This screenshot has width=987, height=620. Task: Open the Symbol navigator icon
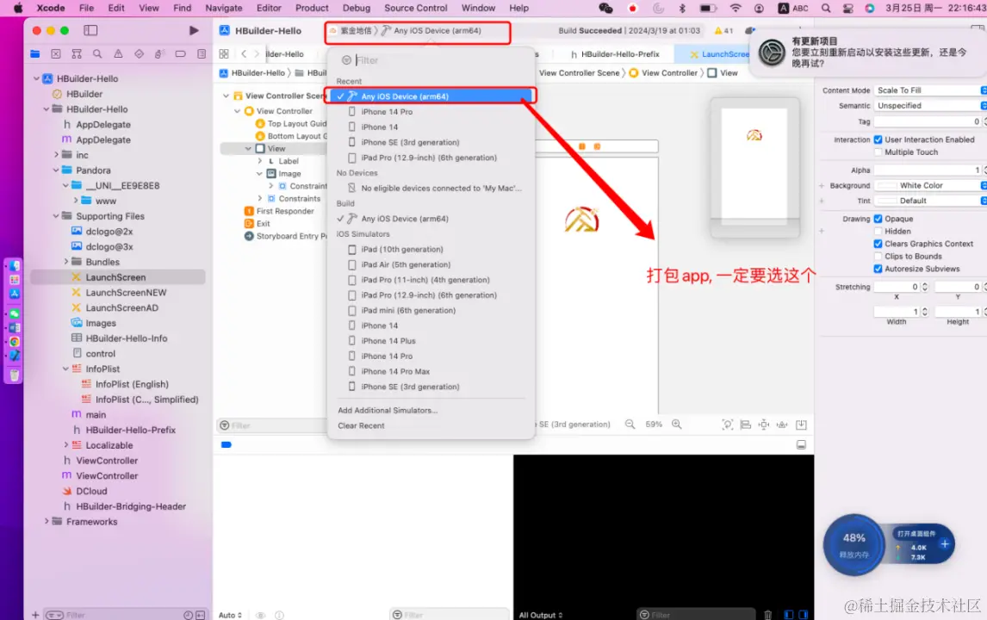pyautogui.click(x=77, y=54)
